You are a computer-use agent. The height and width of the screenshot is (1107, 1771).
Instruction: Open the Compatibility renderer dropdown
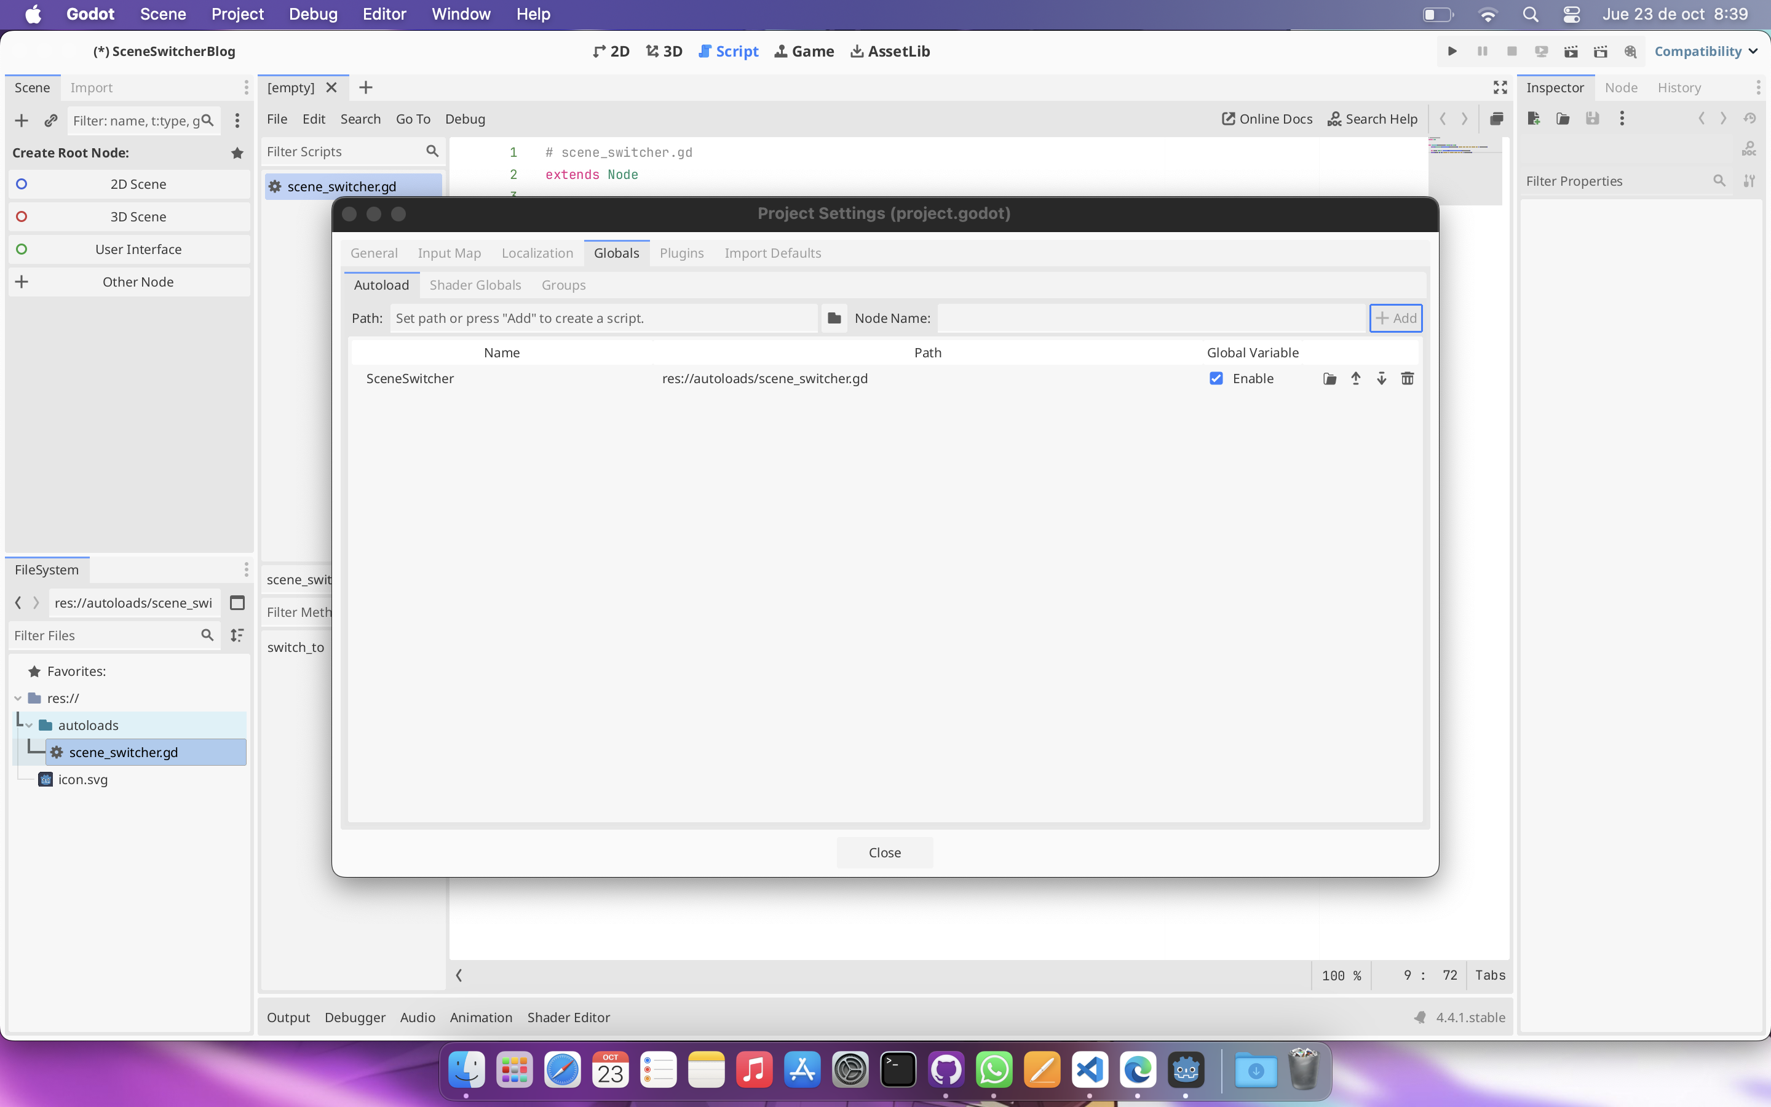1705,51
